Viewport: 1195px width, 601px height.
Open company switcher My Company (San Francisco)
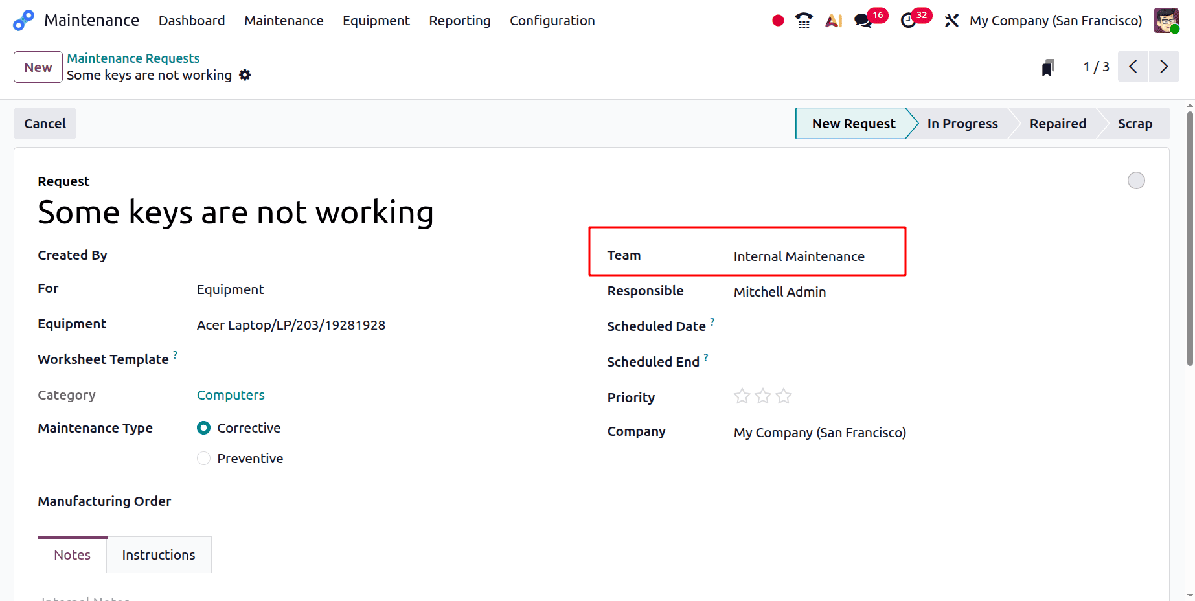pyautogui.click(x=1056, y=21)
